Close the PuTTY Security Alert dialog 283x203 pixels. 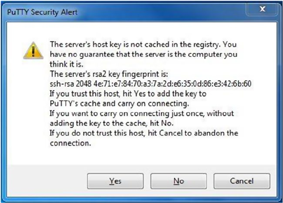point(262,10)
